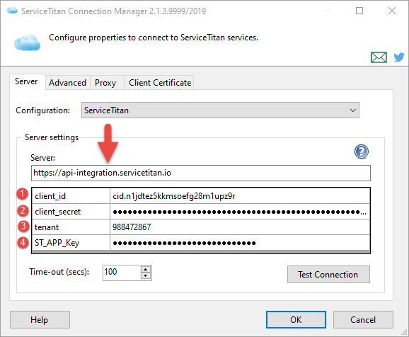Click the OK button
Image resolution: width=409 pixels, height=337 pixels.
tap(296, 319)
